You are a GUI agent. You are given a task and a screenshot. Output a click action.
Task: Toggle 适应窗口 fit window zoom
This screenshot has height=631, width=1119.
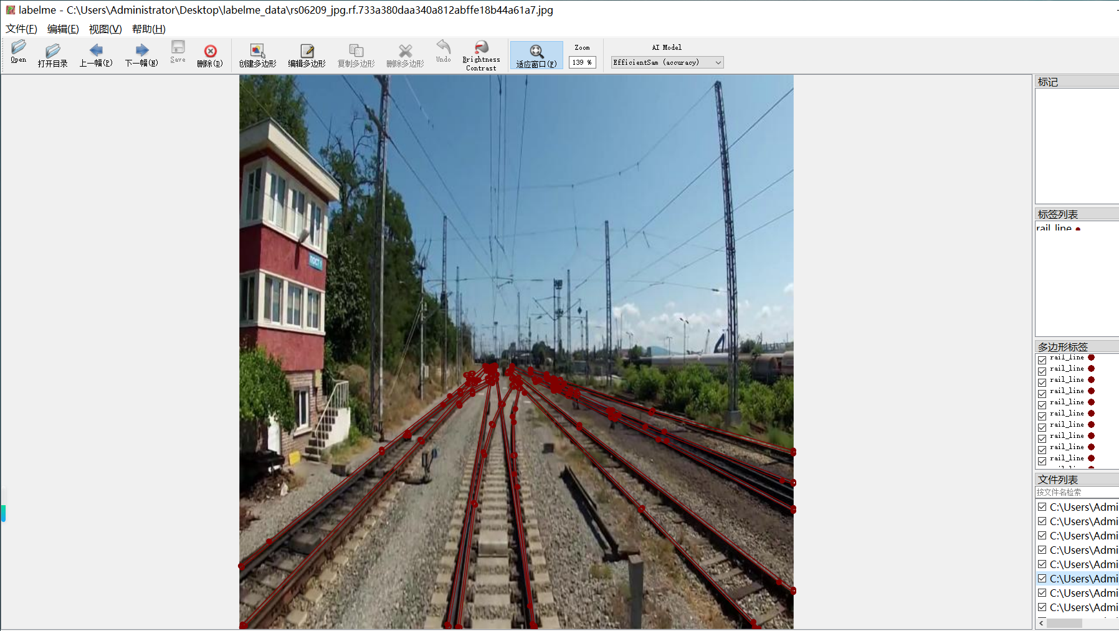(536, 55)
